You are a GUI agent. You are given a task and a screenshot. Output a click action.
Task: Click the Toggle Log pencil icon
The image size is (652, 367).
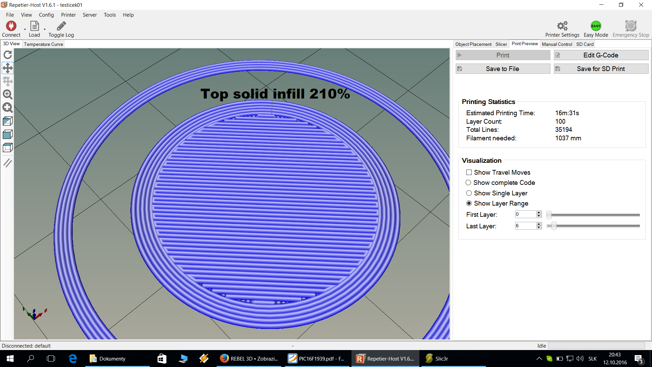click(61, 26)
